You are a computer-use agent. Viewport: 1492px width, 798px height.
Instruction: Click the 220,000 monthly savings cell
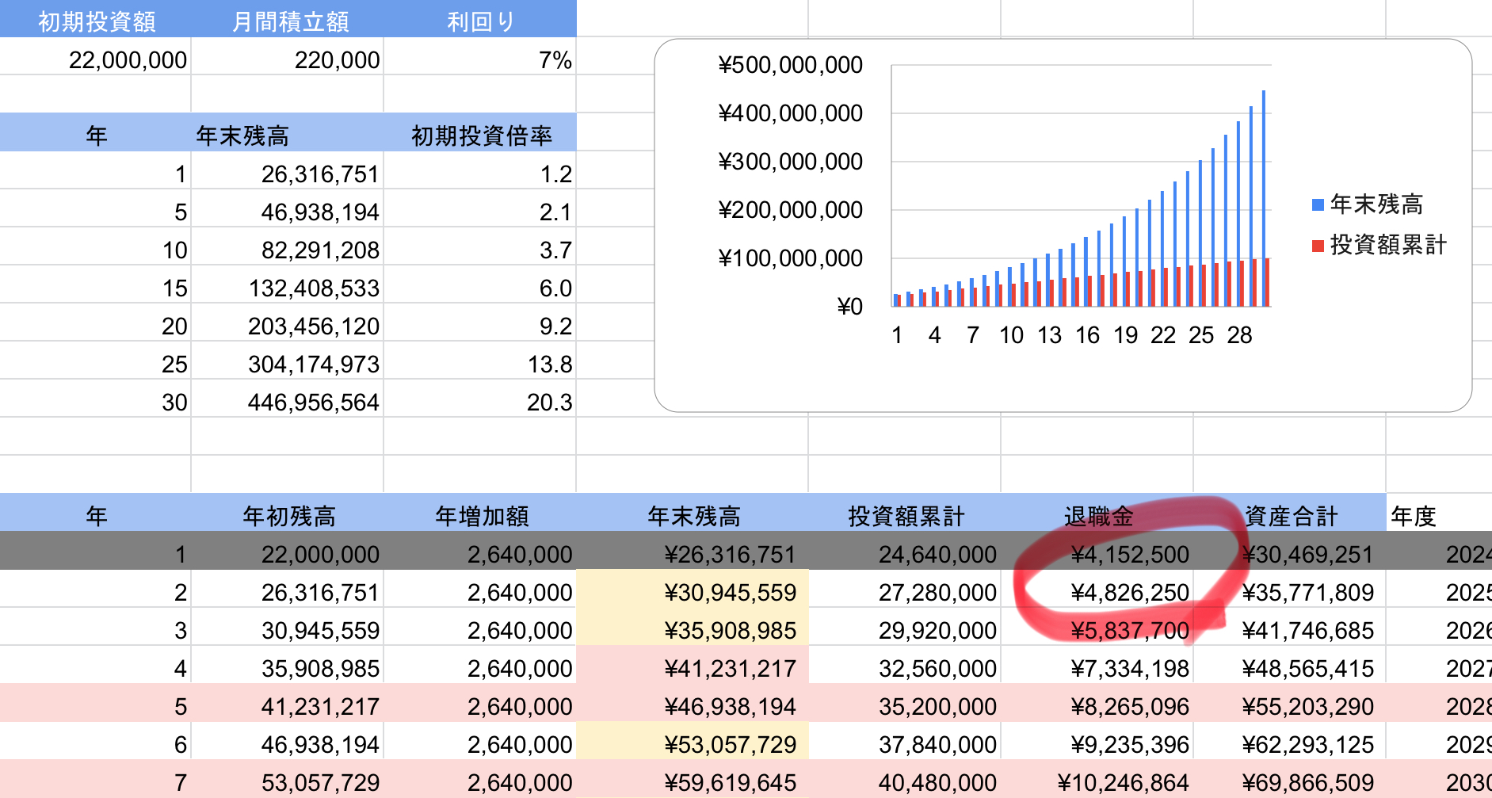[336, 60]
